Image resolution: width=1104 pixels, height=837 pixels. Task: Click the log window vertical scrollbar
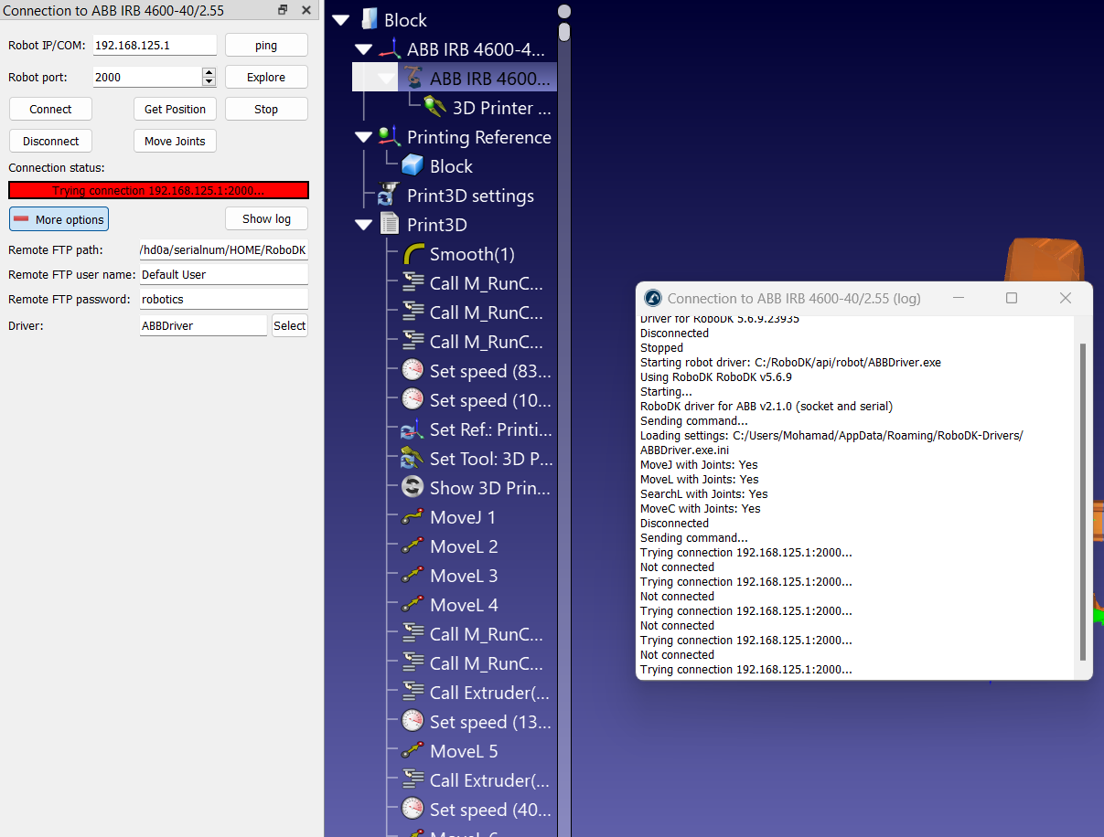tap(1084, 501)
